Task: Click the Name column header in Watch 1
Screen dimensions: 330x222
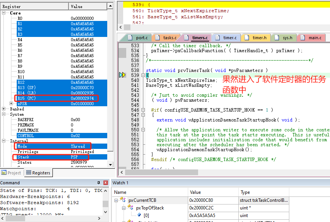Action: point(150,192)
